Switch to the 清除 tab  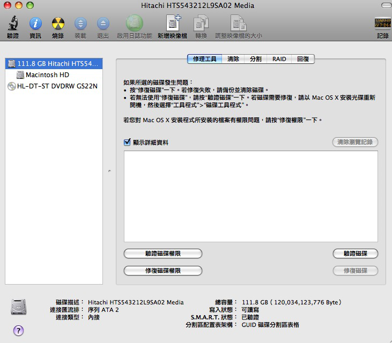[233, 59]
